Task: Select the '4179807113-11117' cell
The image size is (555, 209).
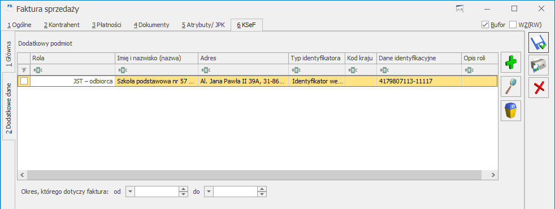Action: pos(419,81)
